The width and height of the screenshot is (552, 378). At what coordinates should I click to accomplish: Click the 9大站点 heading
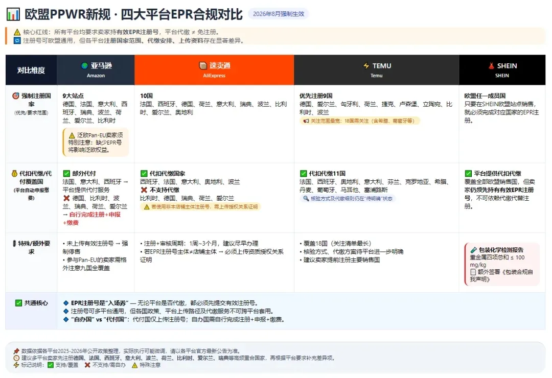click(x=73, y=96)
